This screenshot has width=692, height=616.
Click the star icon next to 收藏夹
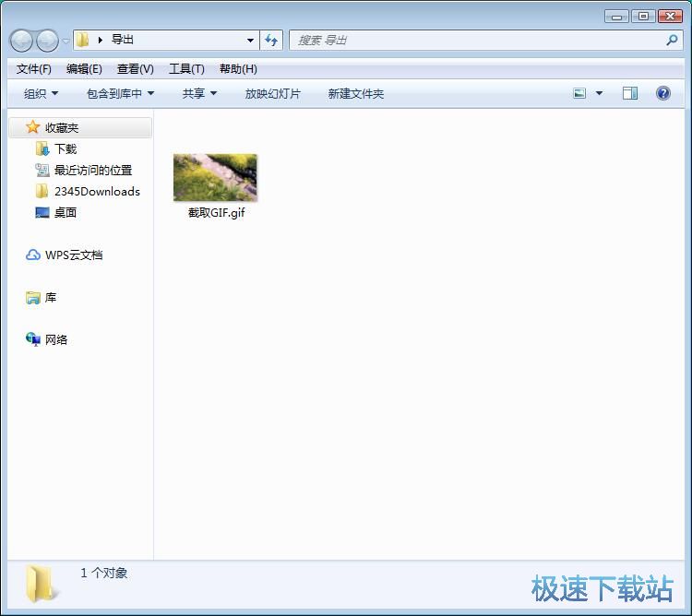(32, 127)
